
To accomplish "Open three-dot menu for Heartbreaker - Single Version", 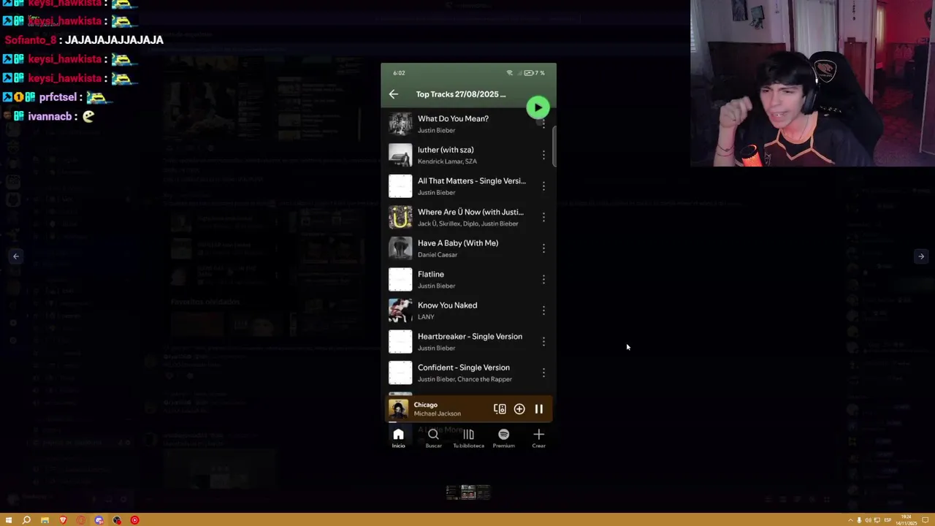I will coord(543,341).
